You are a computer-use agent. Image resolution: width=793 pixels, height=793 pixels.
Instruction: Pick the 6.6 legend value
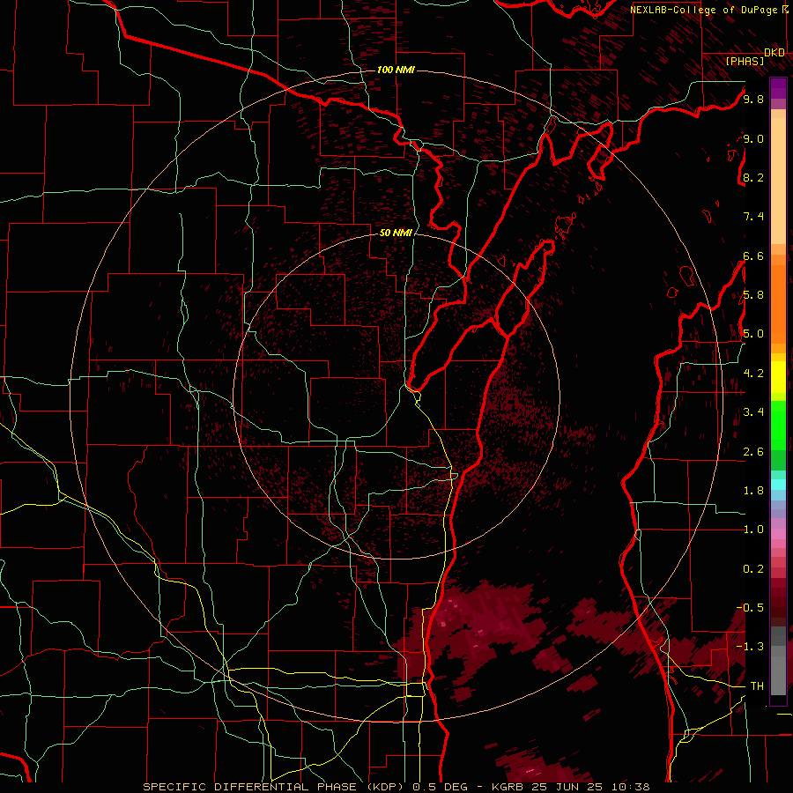point(753,256)
